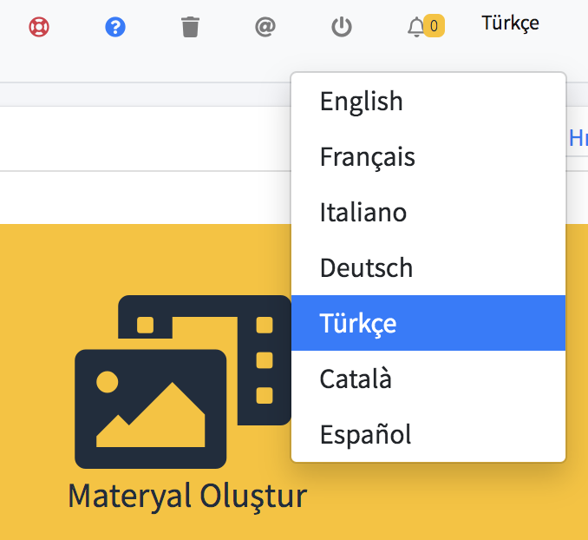The width and height of the screenshot is (588, 540).
Task: Click the power logout icon
Action: pyautogui.click(x=342, y=27)
